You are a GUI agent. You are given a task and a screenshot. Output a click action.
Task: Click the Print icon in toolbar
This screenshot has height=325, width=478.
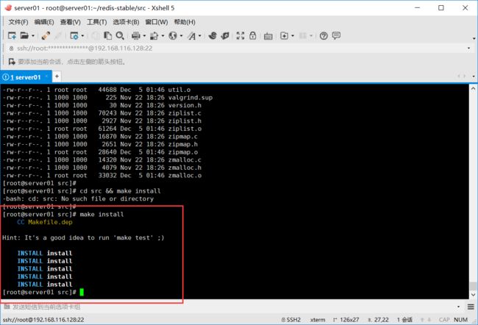point(135,36)
